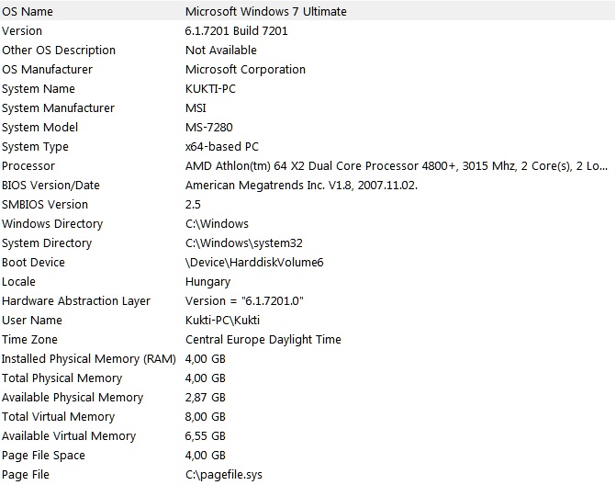Select the Locale Hungary value
The width and height of the screenshot is (616, 485).
click(x=207, y=282)
